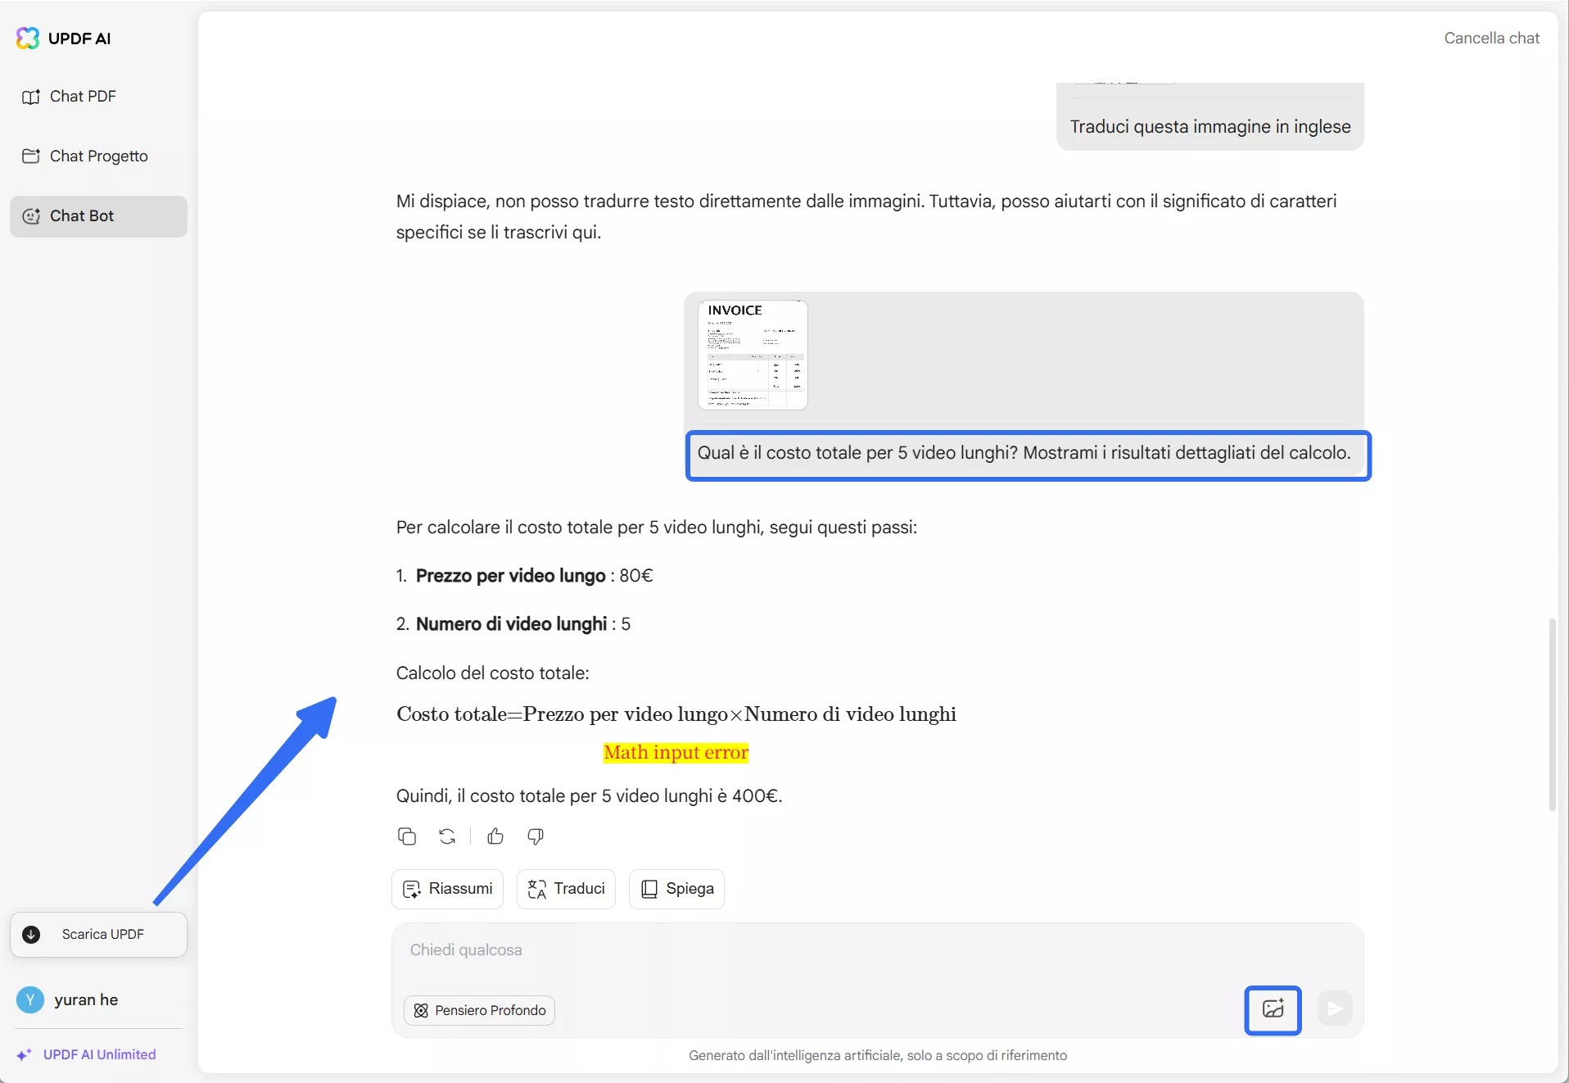The width and height of the screenshot is (1569, 1083).
Task: Select the Chat Bot tab
Action: click(98, 216)
